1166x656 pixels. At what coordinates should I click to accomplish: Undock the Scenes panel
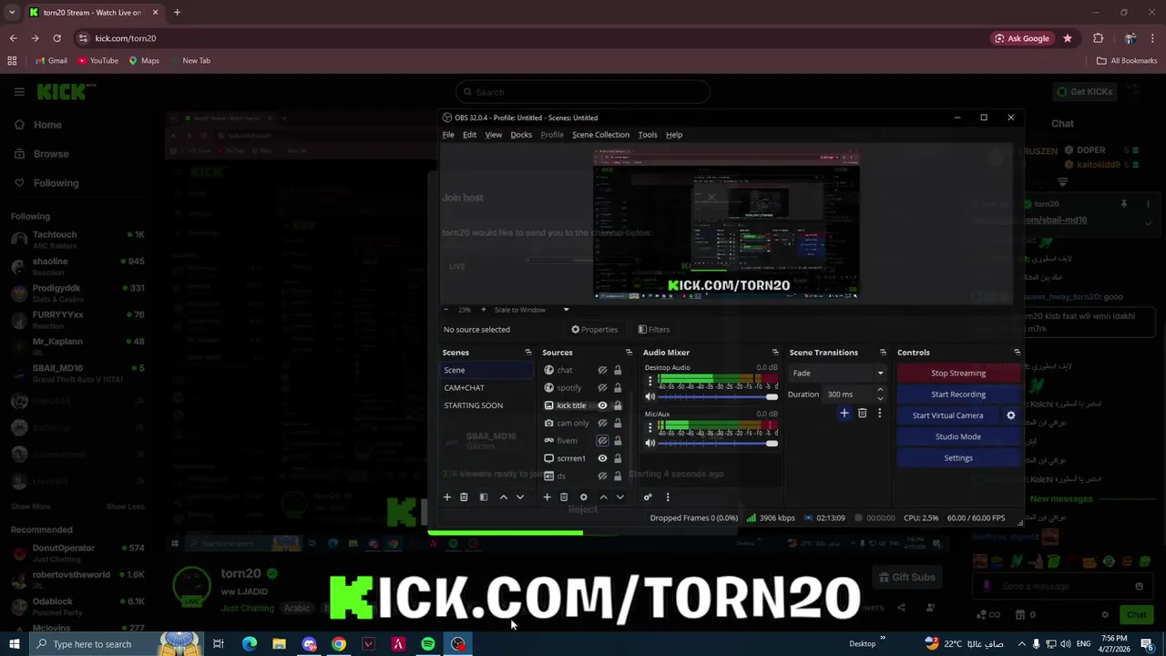[528, 353]
